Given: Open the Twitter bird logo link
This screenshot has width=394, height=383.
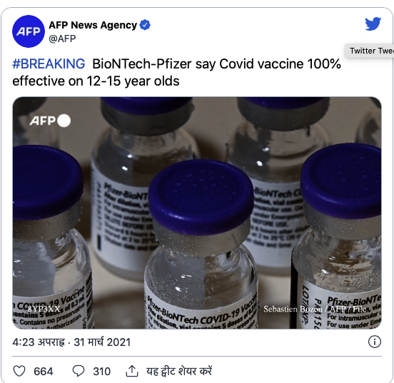Looking at the screenshot, I should click(373, 24).
